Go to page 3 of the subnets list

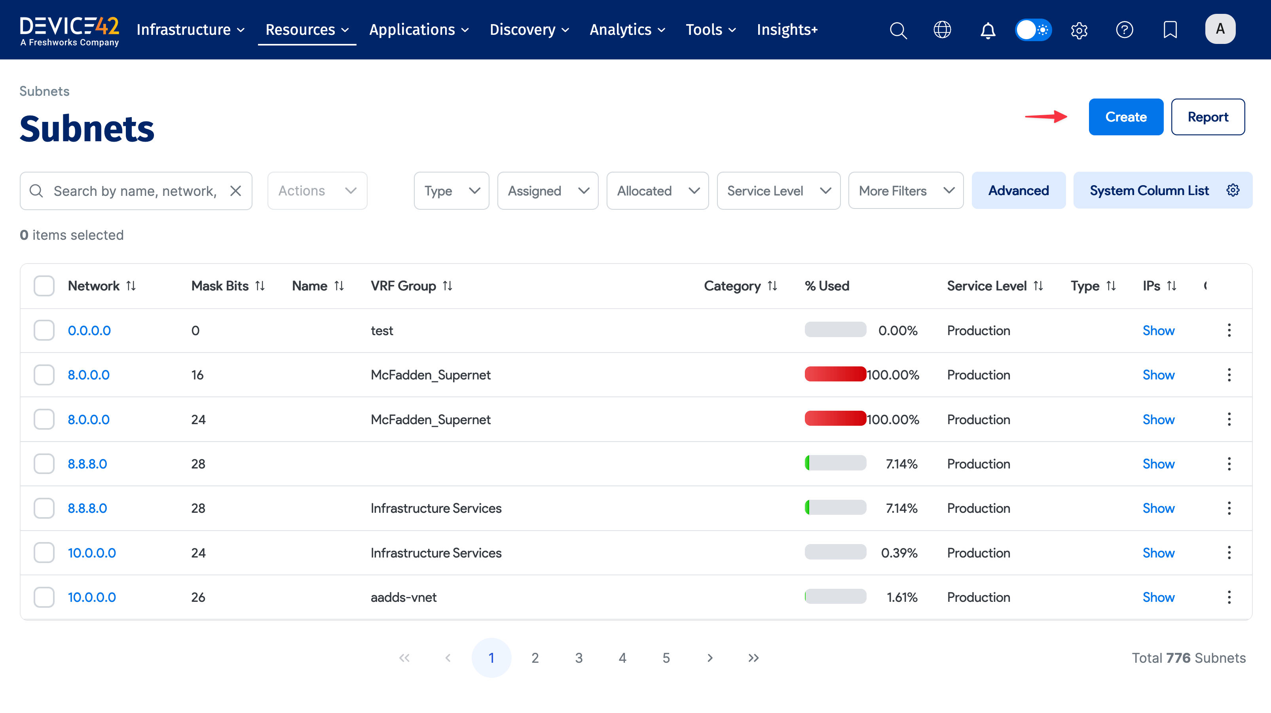578,657
